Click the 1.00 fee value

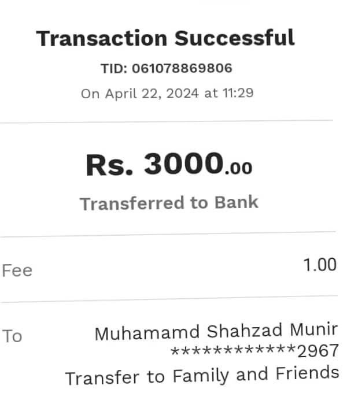[x=320, y=265]
